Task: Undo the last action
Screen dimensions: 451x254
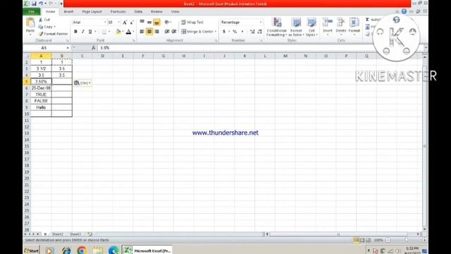Action: click(x=41, y=4)
